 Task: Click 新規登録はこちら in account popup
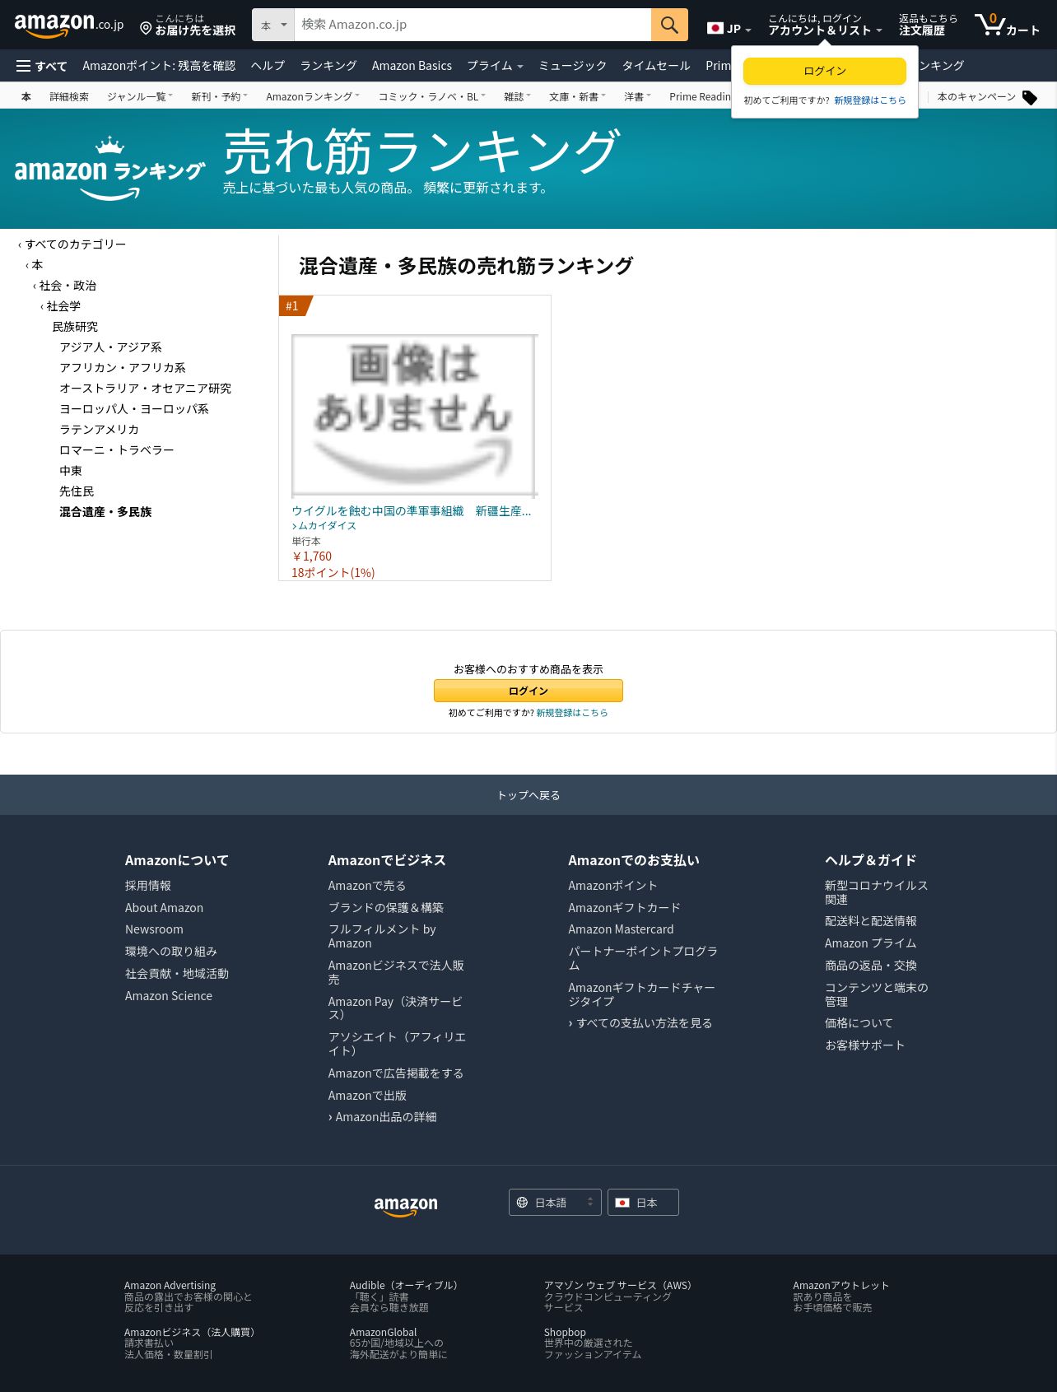click(x=869, y=100)
